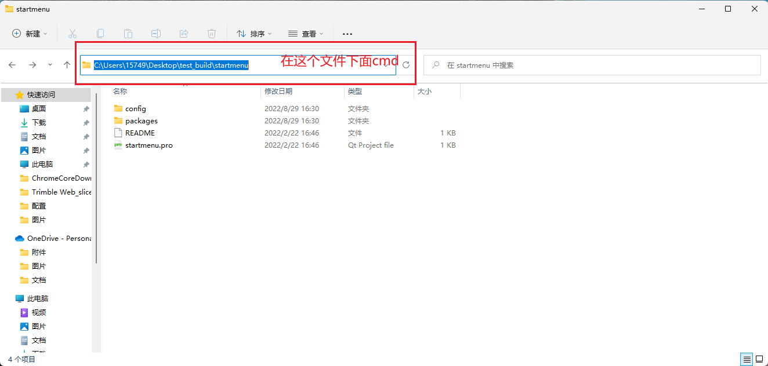
Task: Go up one folder level
Action: [x=67, y=65]
